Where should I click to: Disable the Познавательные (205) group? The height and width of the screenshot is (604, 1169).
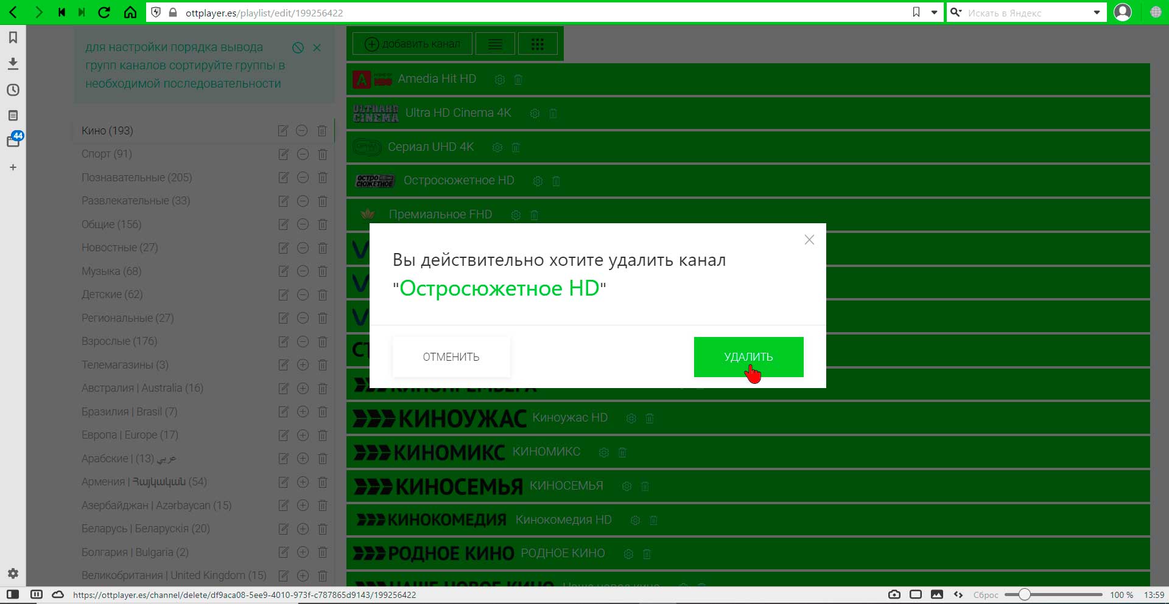tap(303, 178)
